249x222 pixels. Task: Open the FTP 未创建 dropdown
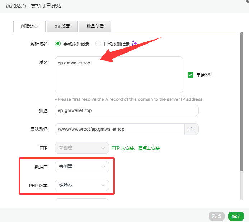point(82,148)
